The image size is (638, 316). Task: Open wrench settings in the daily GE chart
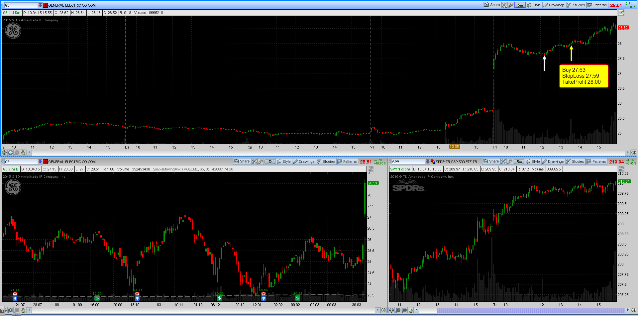coord(261,161)
